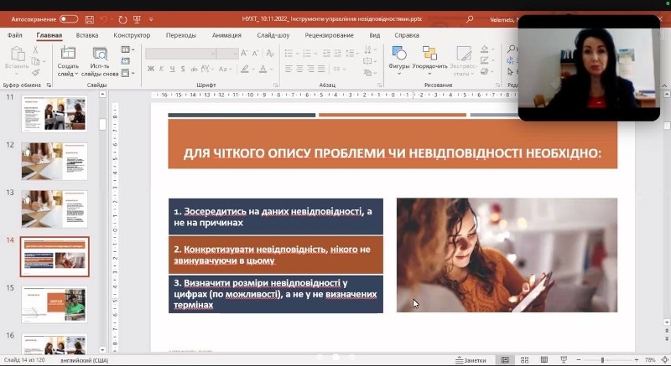Toggle text Shadow (S) formatting
This screenshot has width=671, height=366.
(183, 69)
